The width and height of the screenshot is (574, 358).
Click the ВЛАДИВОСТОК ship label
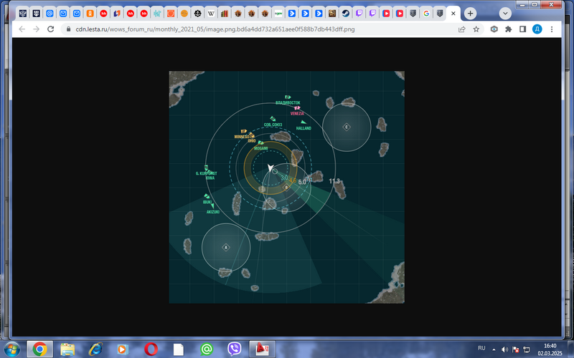pos(288,103)
